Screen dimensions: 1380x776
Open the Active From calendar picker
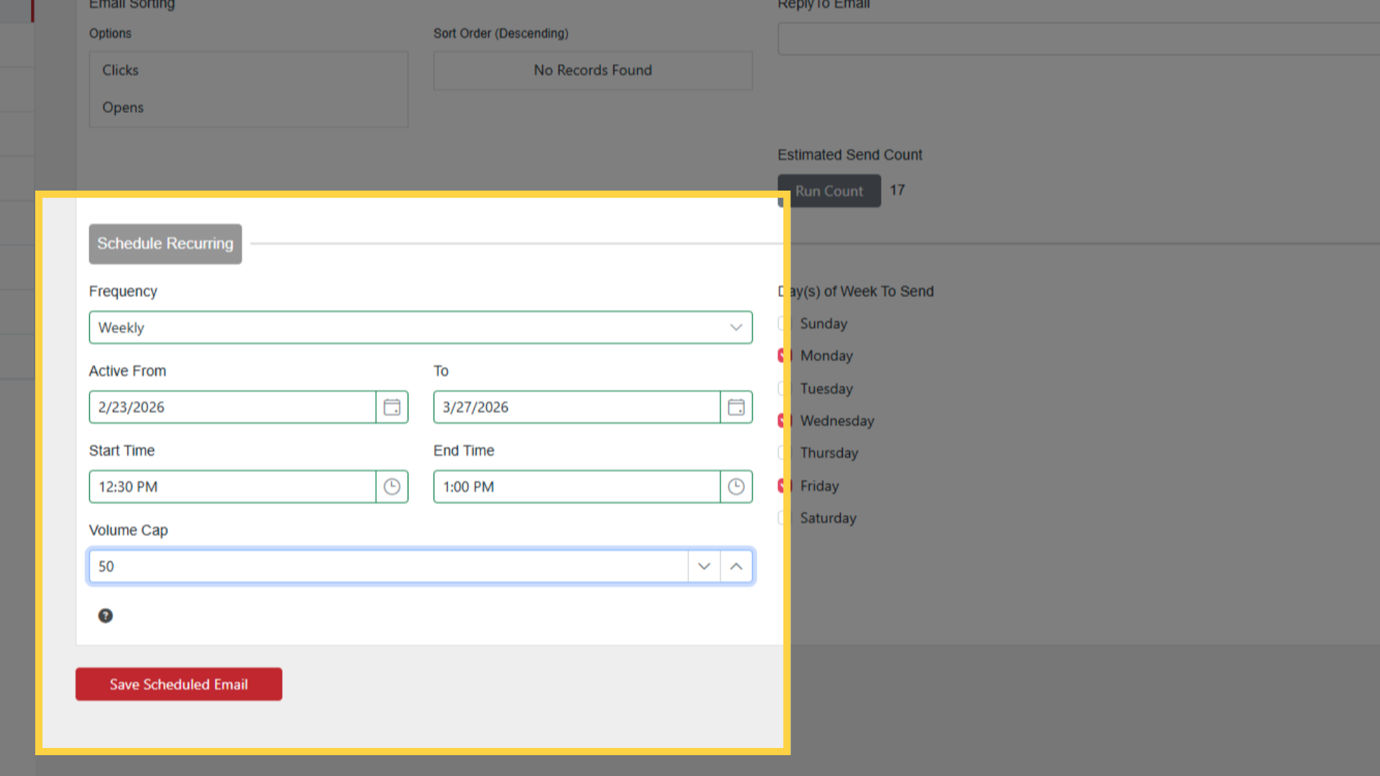[x=392, y=407]
